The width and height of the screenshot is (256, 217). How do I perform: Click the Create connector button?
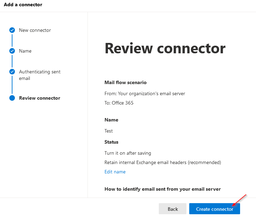click(214, 209)
